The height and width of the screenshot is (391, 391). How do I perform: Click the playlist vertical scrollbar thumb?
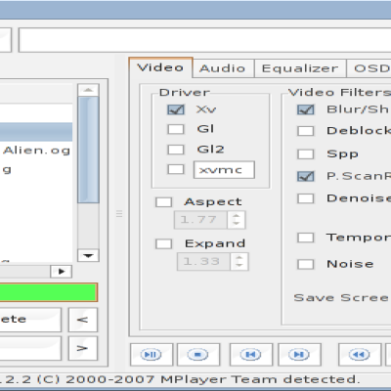88,150
